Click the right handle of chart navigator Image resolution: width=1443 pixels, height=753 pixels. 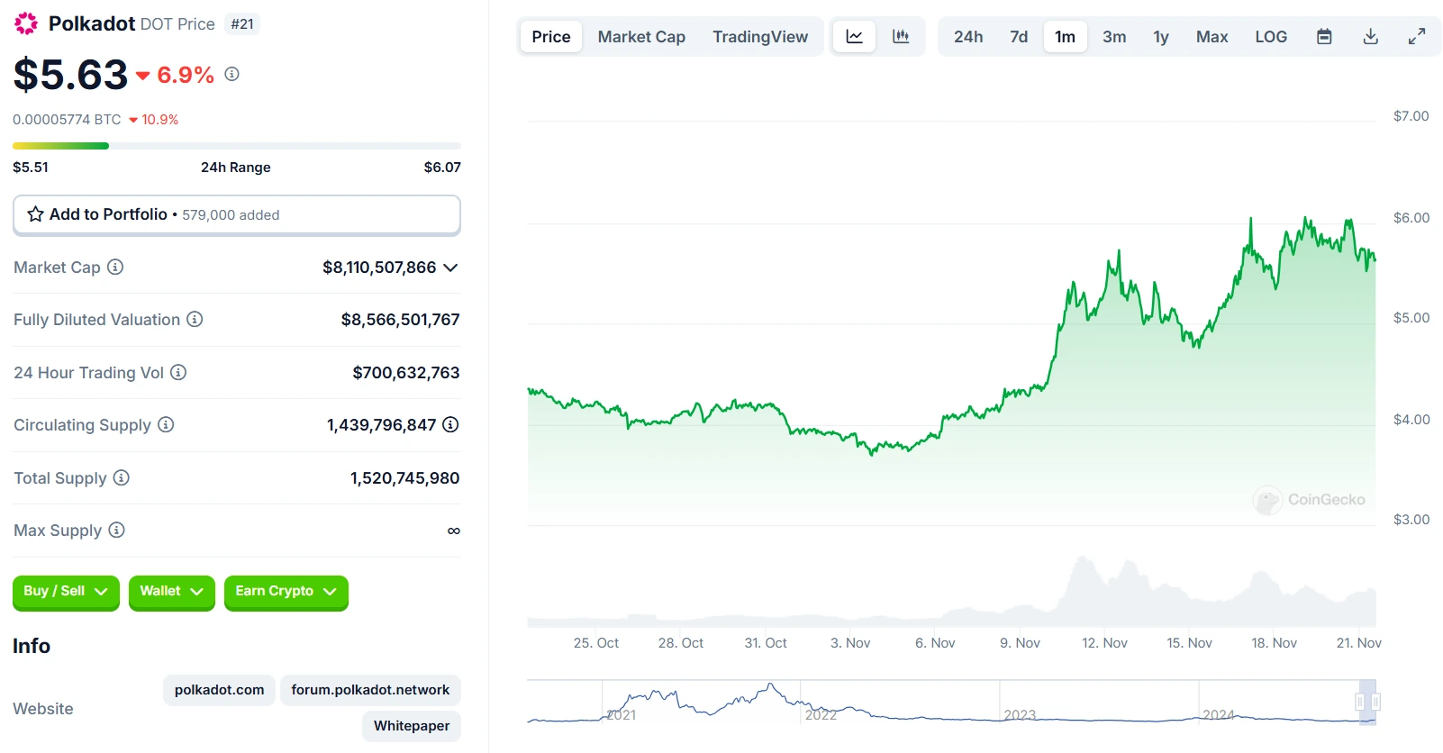(x=1376, y=702)
